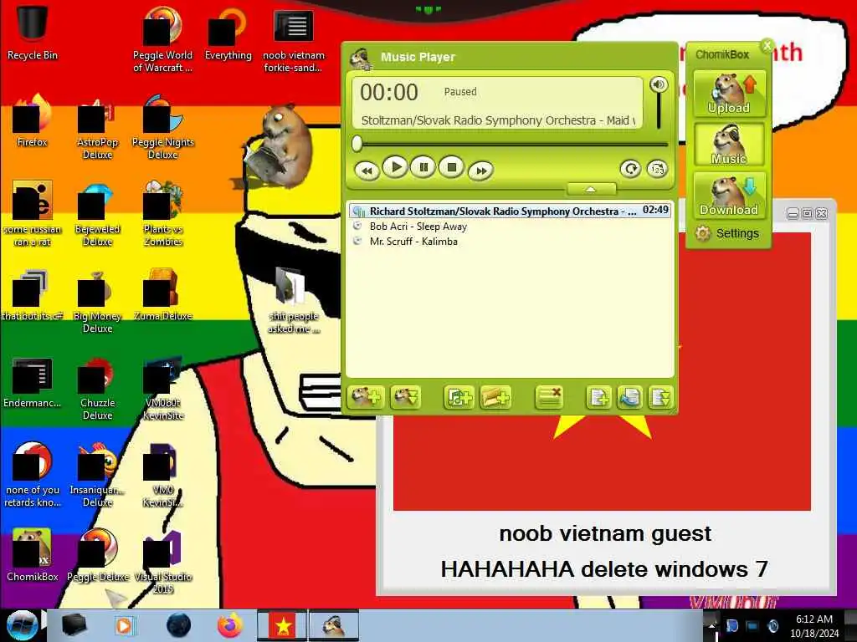Toggle repeat mode in Music Player

click(630, 169)
